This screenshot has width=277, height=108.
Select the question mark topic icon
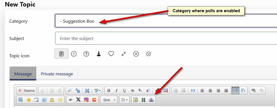(86, 54)
